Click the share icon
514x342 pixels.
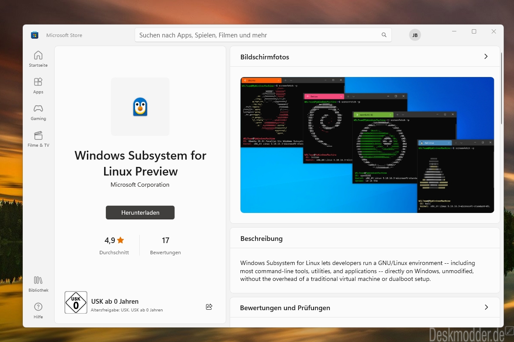coord(209,307)
